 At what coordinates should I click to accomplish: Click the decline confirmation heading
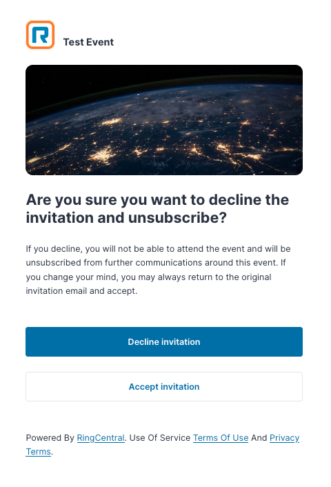pyautogui.click(x=157, y=208)
